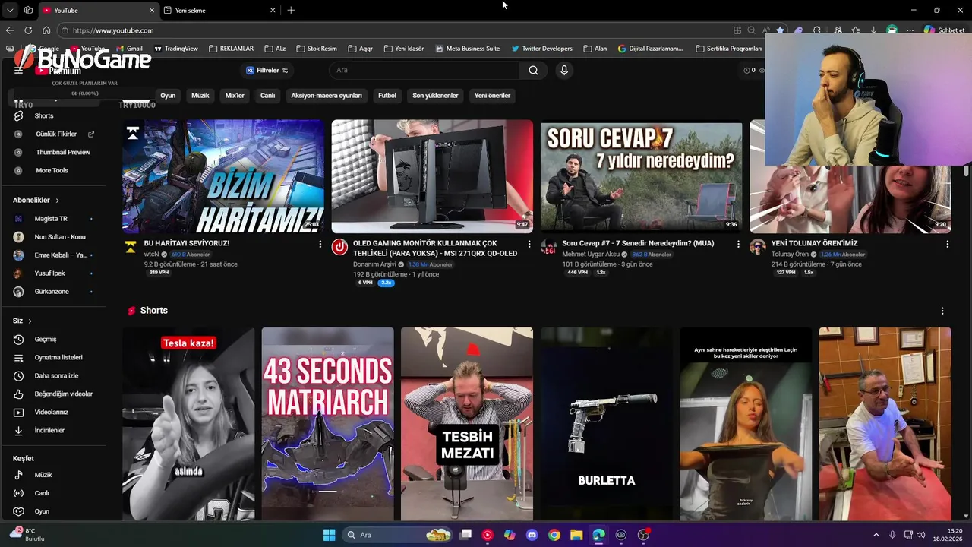Toggle the Filtreler filter button
The image size is (972, 547).
(267, 70)
